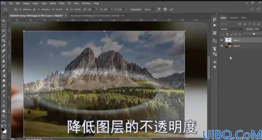Click the opacity slider handle
262x140 pixels.
click(254, 34)
